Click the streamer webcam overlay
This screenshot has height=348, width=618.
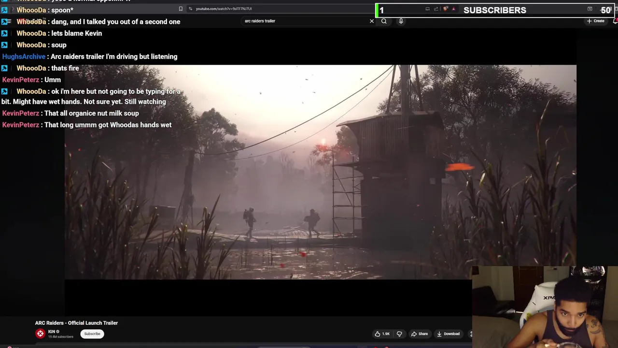tap(545, 306)
